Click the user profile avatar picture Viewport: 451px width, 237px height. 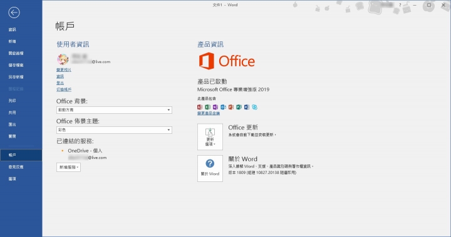(63, 59)
